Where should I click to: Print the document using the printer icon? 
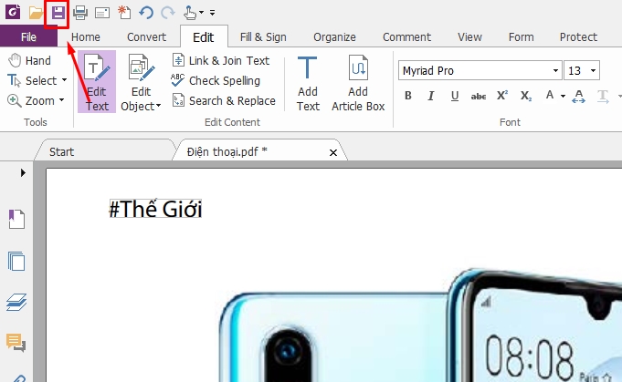(x=80, y=13)
